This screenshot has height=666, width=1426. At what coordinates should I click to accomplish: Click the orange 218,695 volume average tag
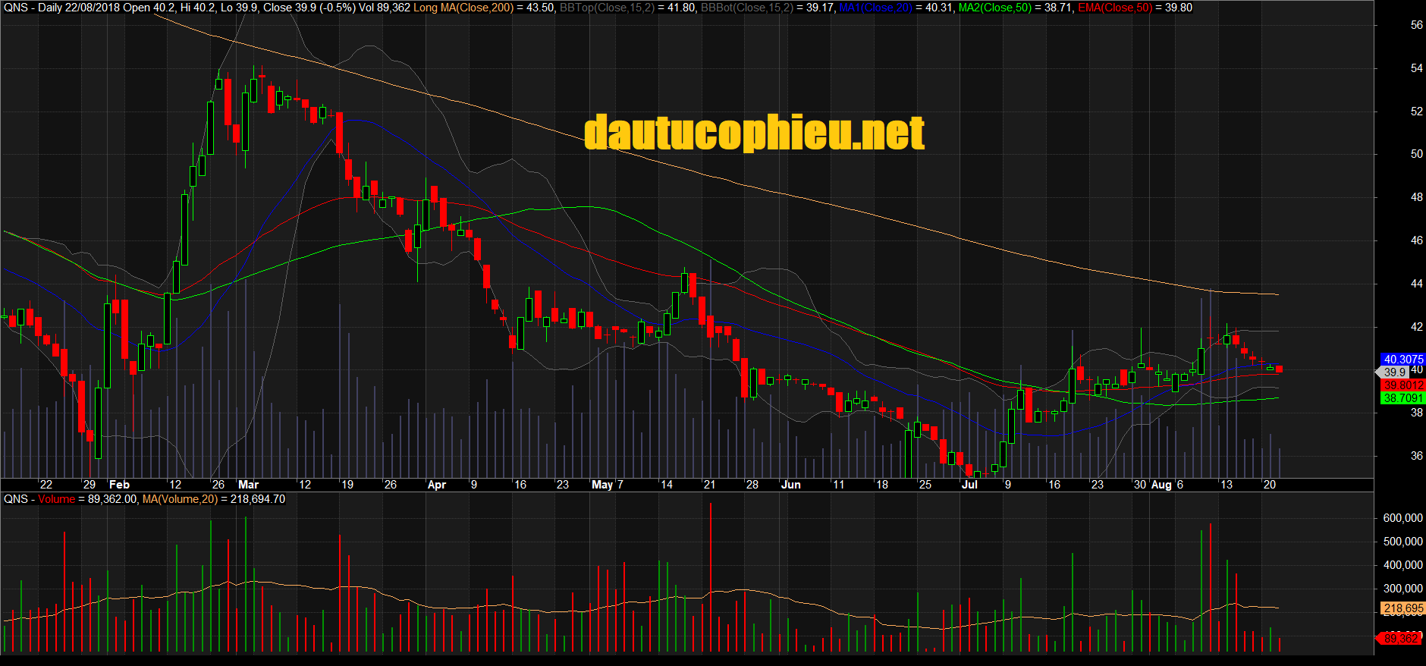pos(1402,608)
